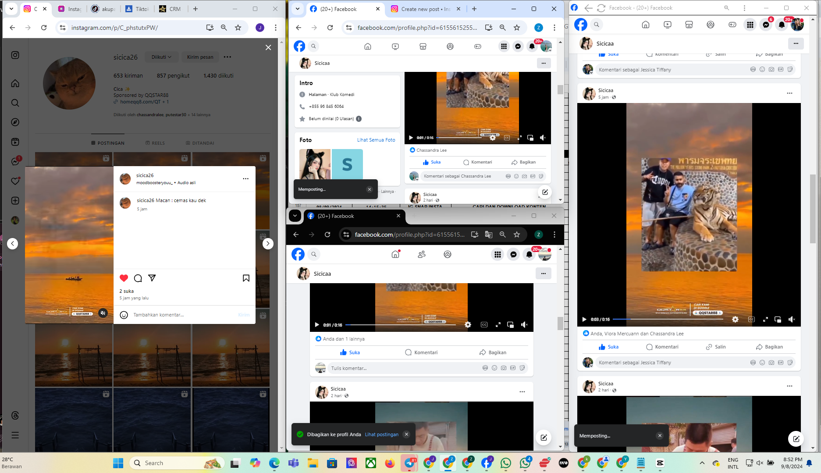Image resolution: width=821 pixels, height=473 pixels.
Task: Click Kirim pesan button on profile
Action: click(200, 57)
